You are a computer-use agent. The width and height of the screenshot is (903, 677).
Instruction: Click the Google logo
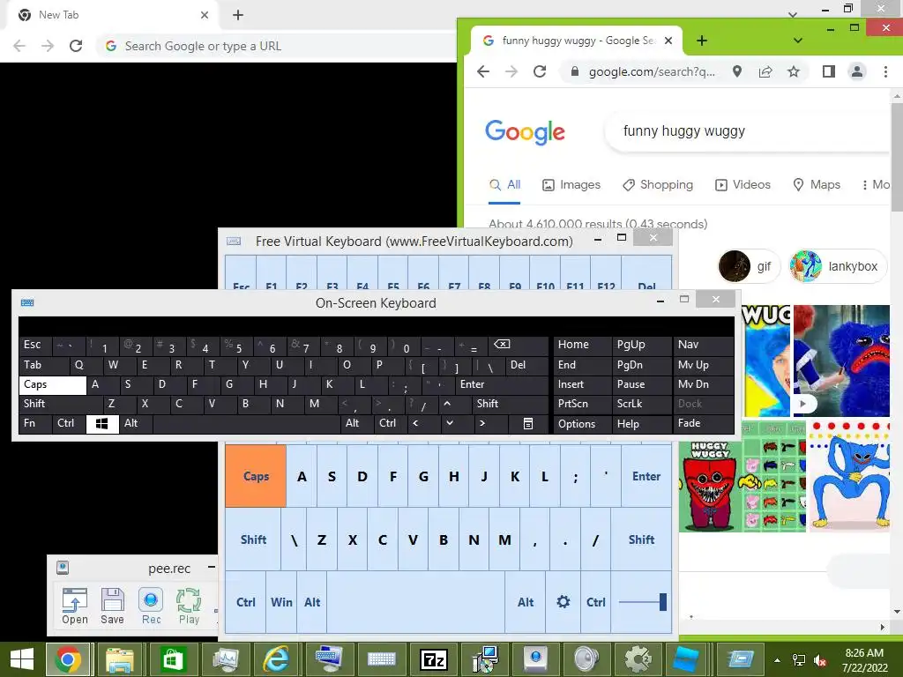point(525,132)
